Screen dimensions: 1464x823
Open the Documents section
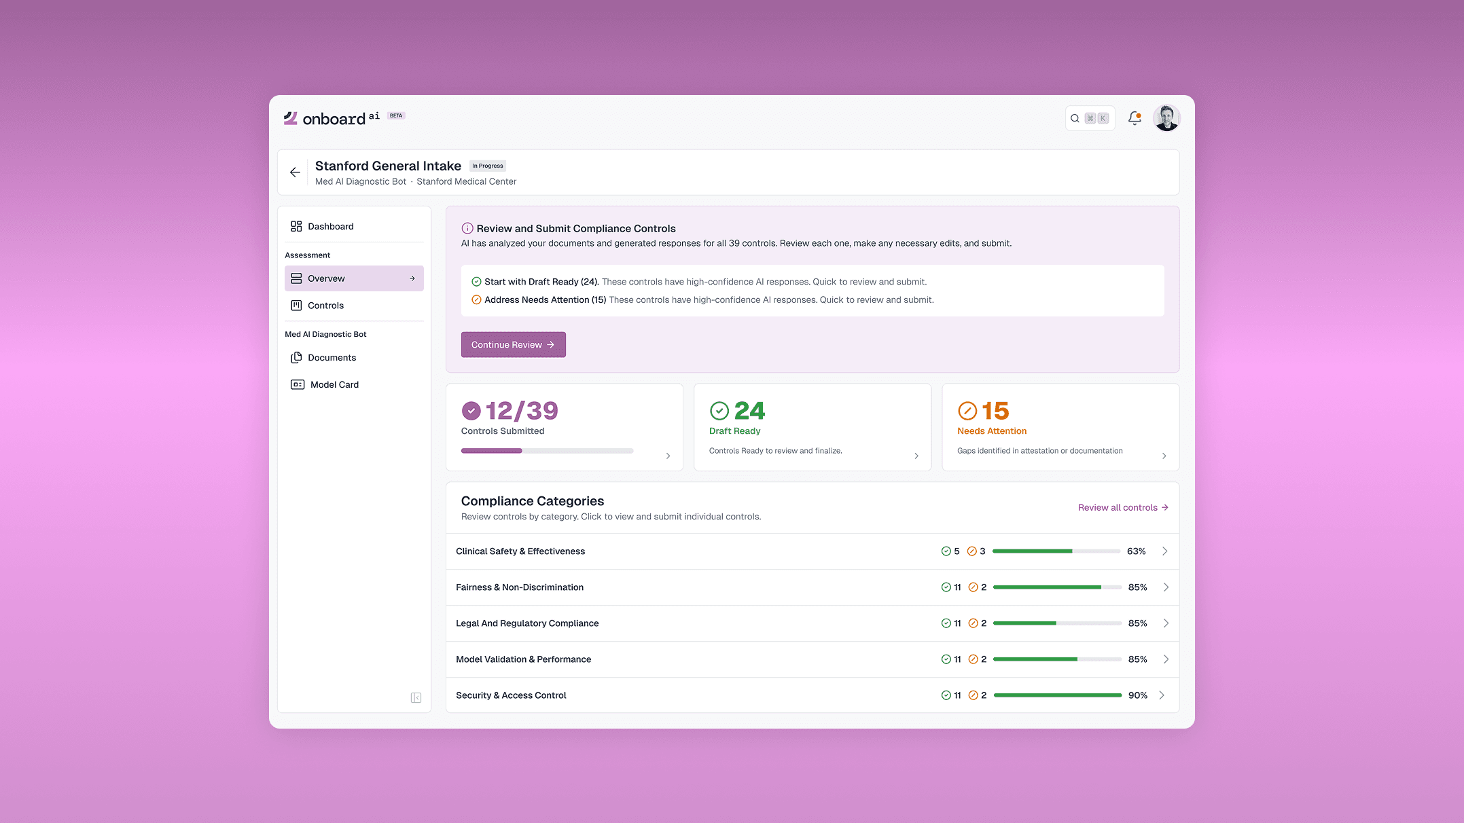332,358
